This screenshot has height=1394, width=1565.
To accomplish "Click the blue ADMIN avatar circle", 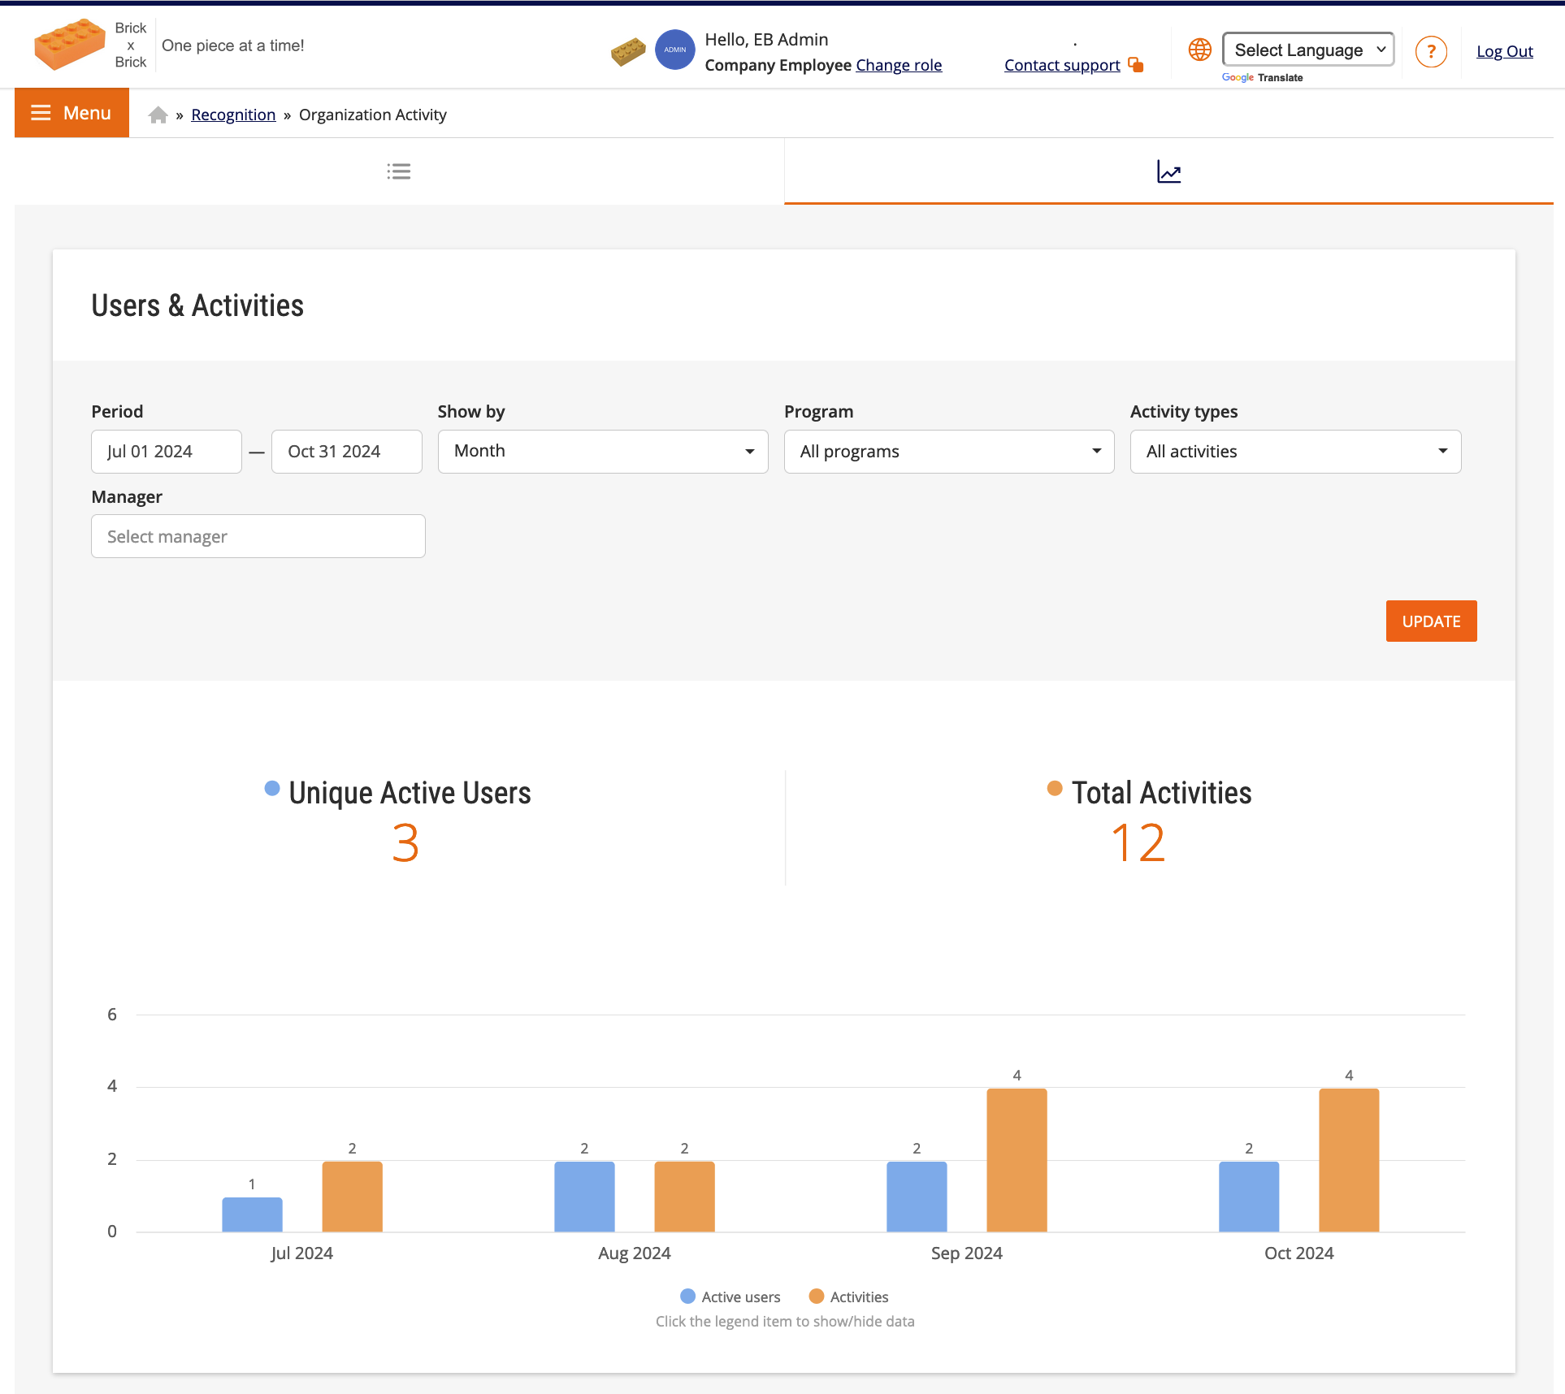I will point(675,50).
